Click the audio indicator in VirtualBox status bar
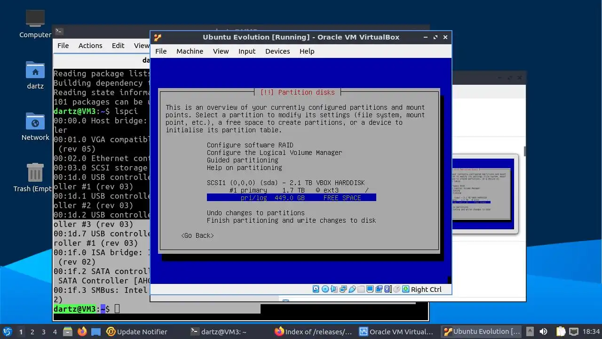The height and width of the screenshot is (339, 602). [333, 289]
